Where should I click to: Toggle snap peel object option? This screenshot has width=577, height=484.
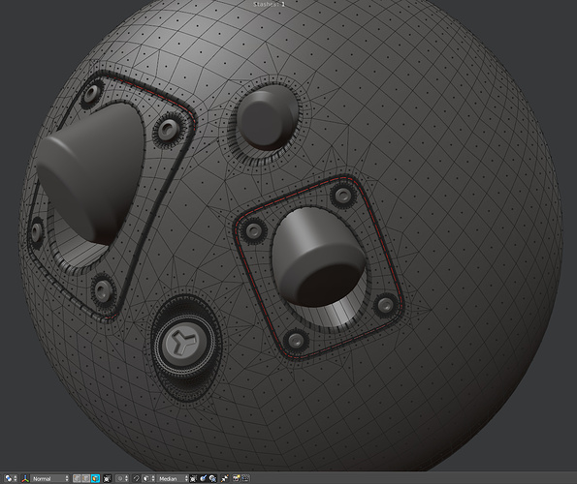coord(213,478)
